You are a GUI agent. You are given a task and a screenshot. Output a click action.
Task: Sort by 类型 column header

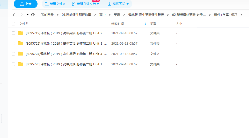[153, 24]
